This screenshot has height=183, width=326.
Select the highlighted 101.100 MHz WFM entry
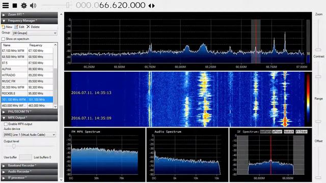coord(27,100)
